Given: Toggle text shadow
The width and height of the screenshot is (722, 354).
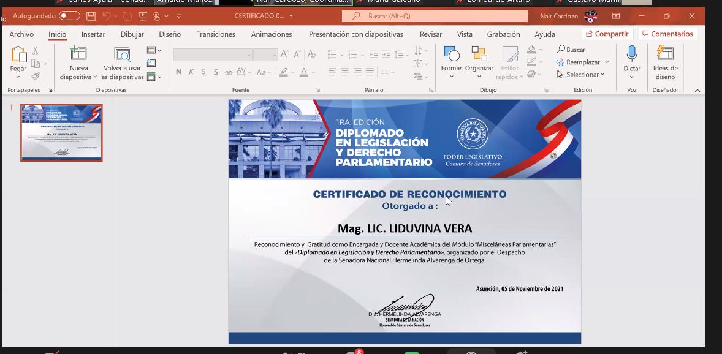Looking at the screenshot, I should (216, 72).
